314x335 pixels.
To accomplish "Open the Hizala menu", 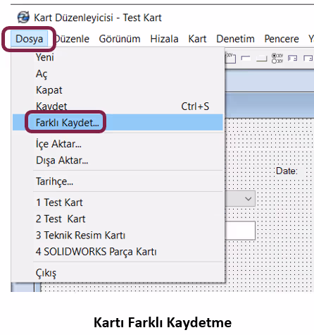I will [x=164, y=39].
